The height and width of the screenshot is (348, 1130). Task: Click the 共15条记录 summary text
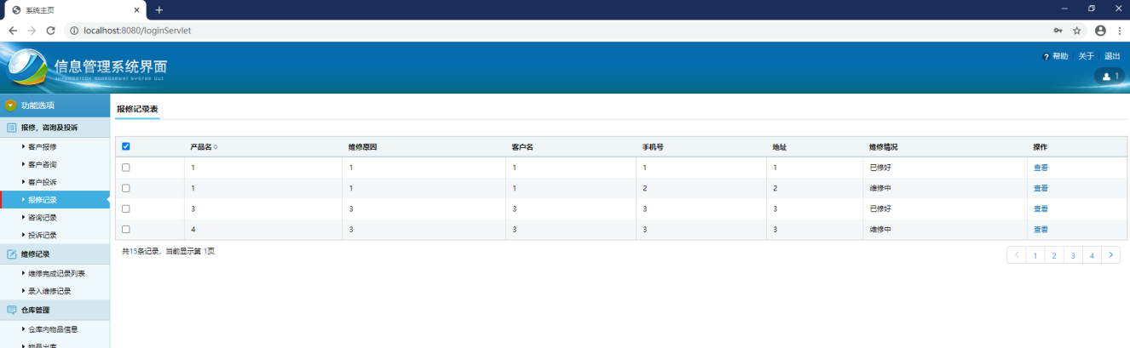[x=168, y=251]
